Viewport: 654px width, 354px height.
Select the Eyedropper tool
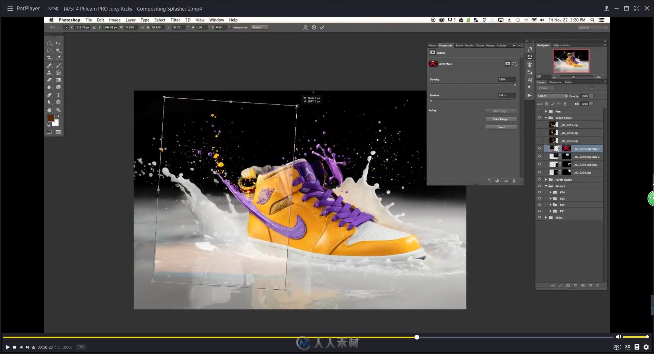[x=58, y=58]
